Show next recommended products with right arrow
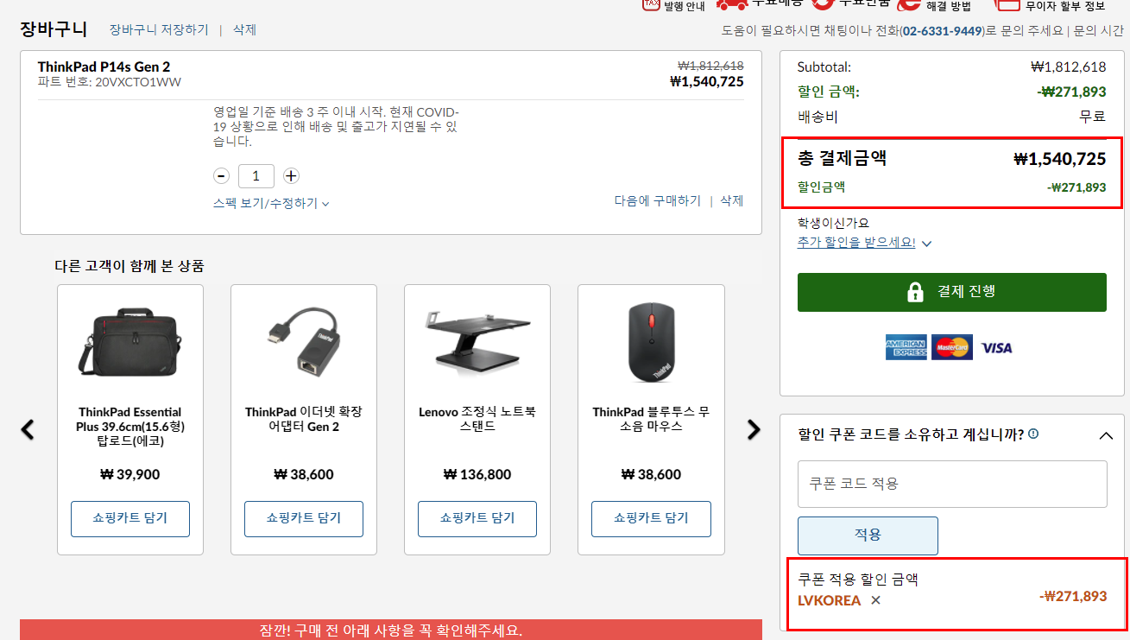 click(754, 429)
